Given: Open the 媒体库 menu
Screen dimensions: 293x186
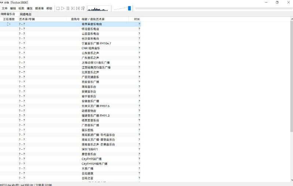Looking at the screenshot, I should click(39, 8).
